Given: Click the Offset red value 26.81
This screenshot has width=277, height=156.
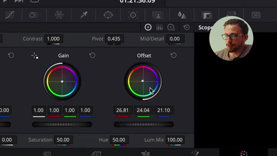Looking at the screenshot, I should [122, 110].
